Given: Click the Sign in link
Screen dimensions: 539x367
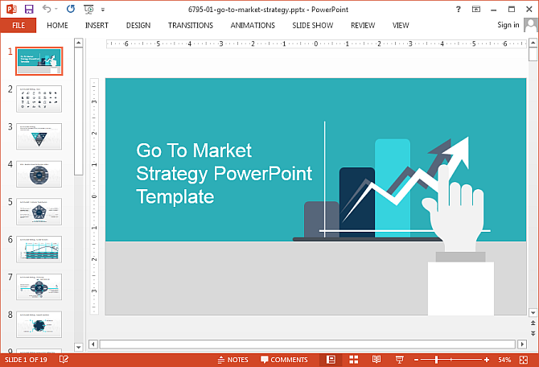Looking at the screenshot, I should (508, 25).
